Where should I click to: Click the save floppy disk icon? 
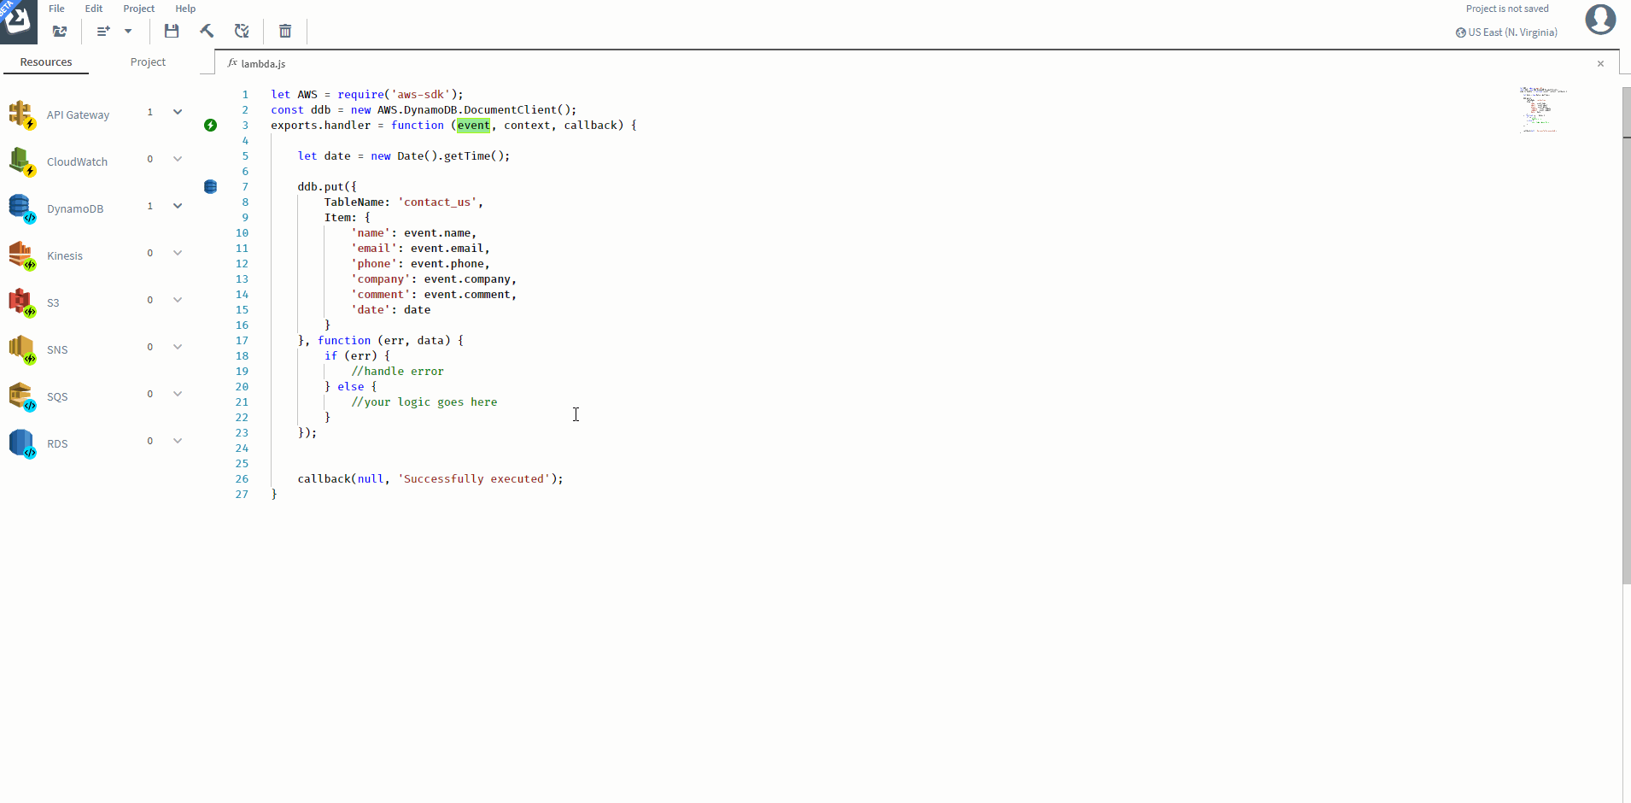[x=172, y=32]
